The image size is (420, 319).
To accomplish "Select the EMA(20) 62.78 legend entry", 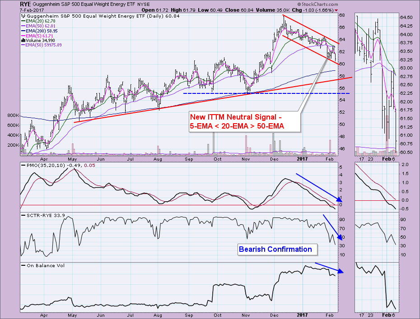I will pyautogui.click(x=38, y=21).
